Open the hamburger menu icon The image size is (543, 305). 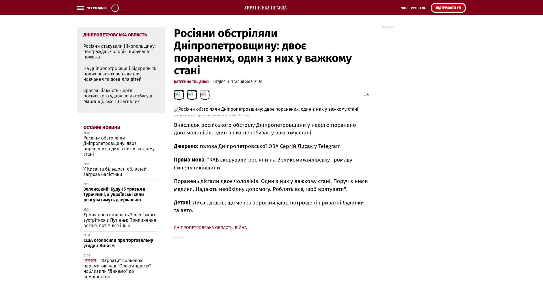coord(80,8)
